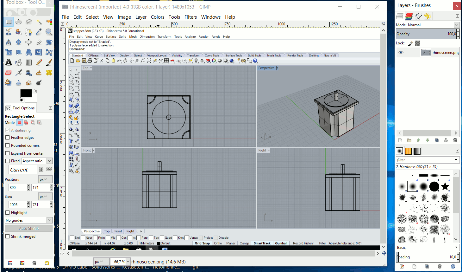Viewport: 462px width, 272px height.
Task: Delete layer using the trash icon
Action: pyautogui.click(x=455, y=140)
